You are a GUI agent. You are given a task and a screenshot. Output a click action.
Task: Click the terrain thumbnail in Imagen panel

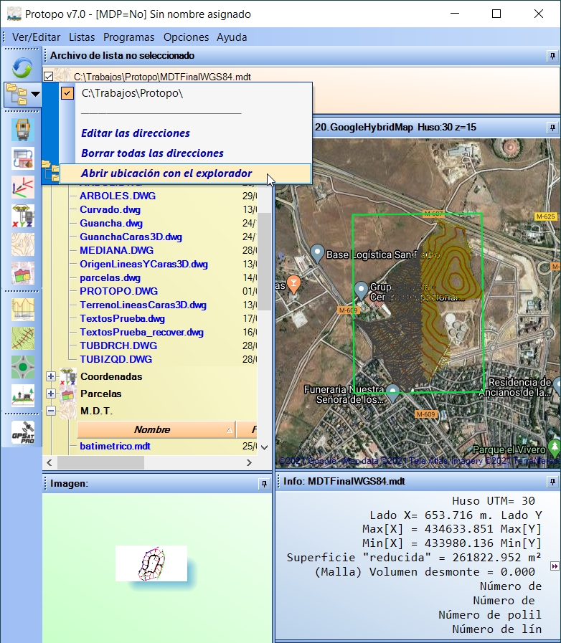tap(151, 563)
